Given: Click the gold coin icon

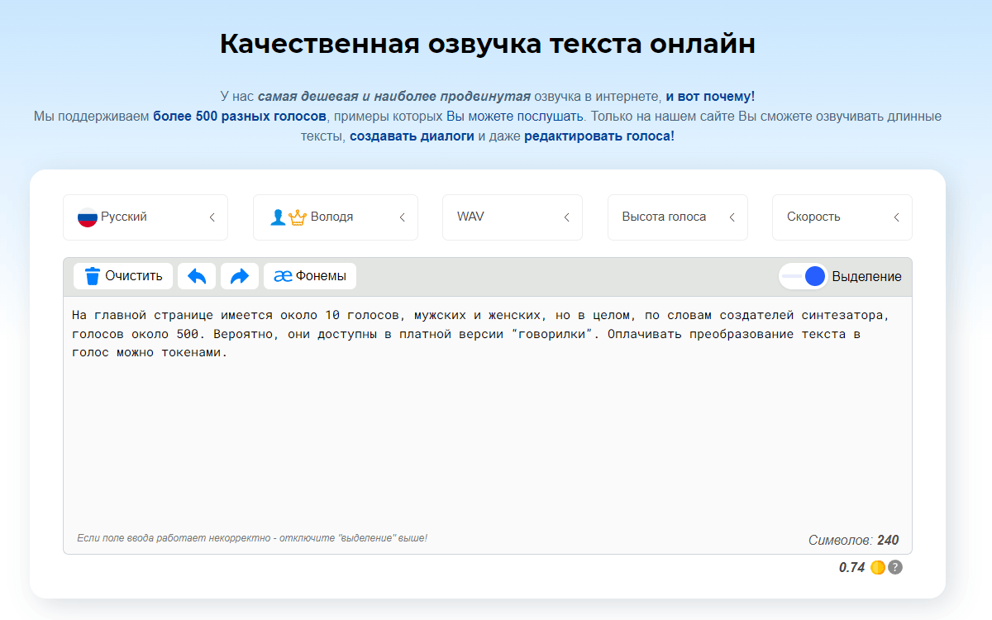Looking at the screenshot, I should click(x=877, y=567).
